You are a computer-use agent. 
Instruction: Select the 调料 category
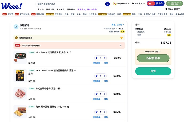pyautogui.click(x=171, y=14)
